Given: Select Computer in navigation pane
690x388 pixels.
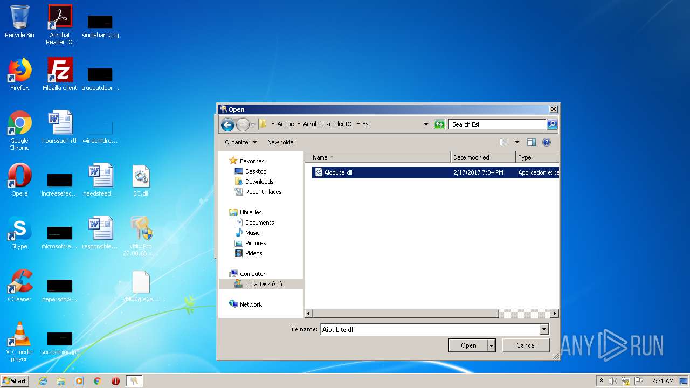Looking at the screenshot, I should pyautogui.click(x=252, y=274).
